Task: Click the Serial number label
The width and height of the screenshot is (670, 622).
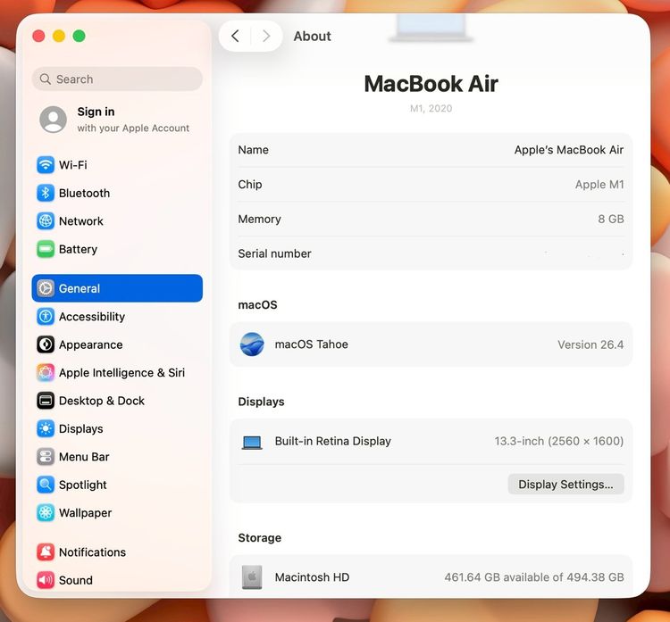Action: point(274,253)
